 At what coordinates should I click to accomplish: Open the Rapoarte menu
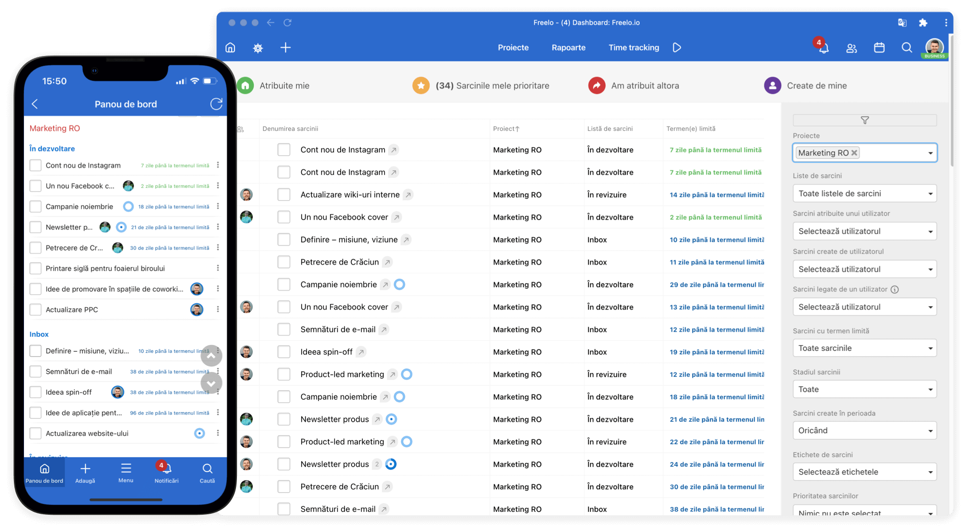pos(568,47)
